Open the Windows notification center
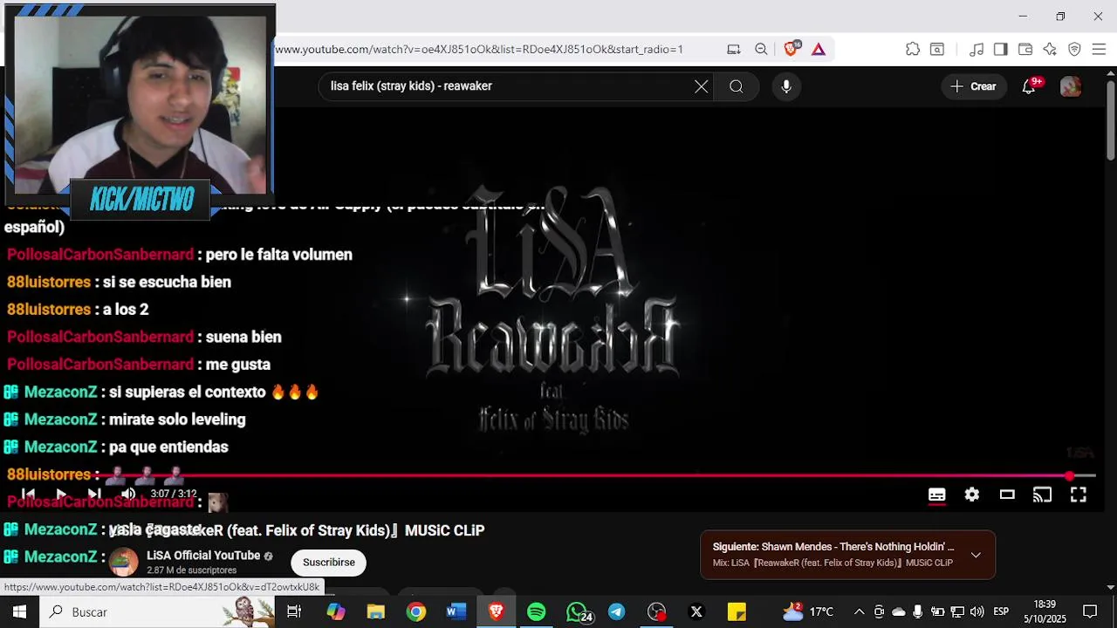 (x=1090, y=612)
